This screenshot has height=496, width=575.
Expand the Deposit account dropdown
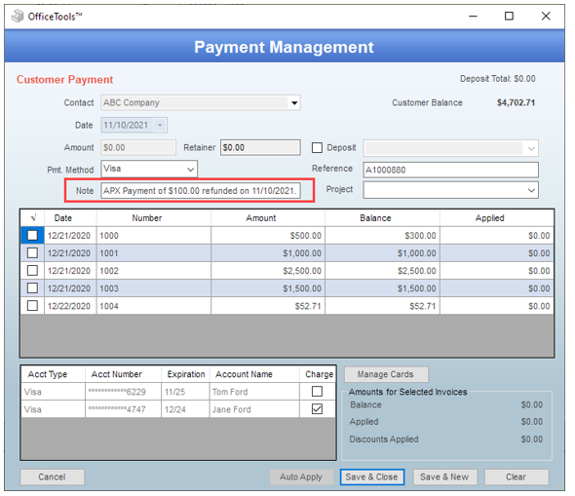click(531, 148)
